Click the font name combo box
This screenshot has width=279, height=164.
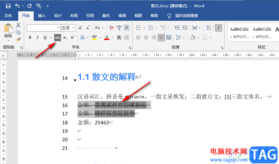43,28
